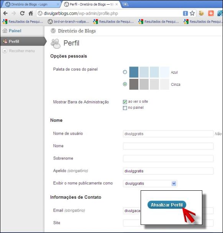Go back with the browser back arrow
Image resolution: width=223 pixels, height=233 pixels.
point(5,13)
